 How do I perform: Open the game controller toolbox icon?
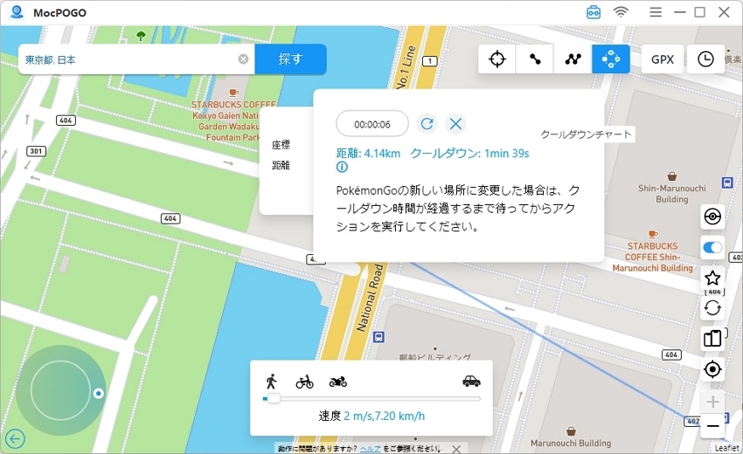point(594,12)
